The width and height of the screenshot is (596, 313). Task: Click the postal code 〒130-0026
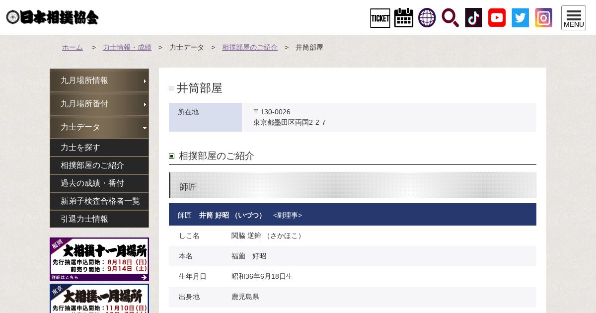pos(272,112)
